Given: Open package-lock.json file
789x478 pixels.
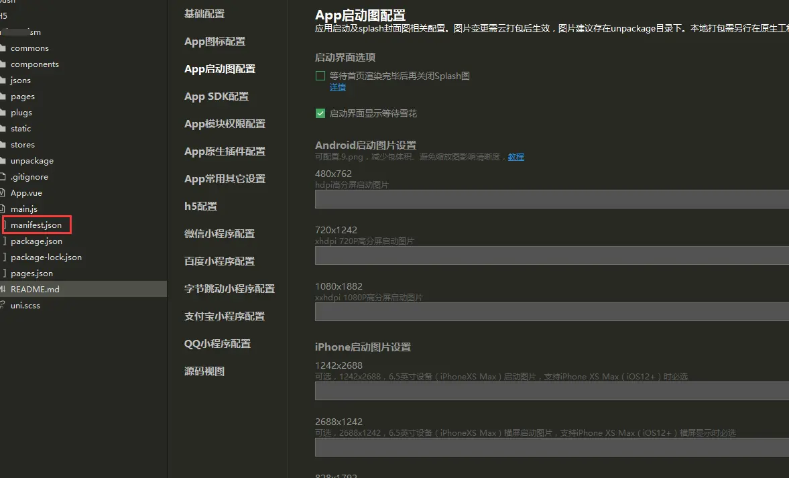Looking at the screenshot, I should (46, 257).
